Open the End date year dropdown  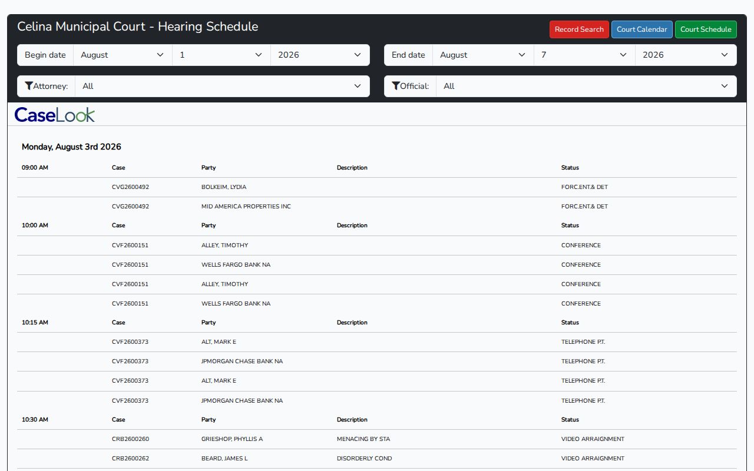[686, 55]
